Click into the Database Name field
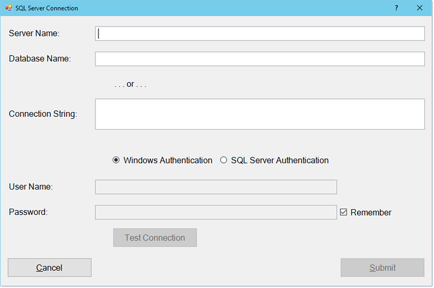This screenshot has height=288, width=434. [x=260, y=59]
